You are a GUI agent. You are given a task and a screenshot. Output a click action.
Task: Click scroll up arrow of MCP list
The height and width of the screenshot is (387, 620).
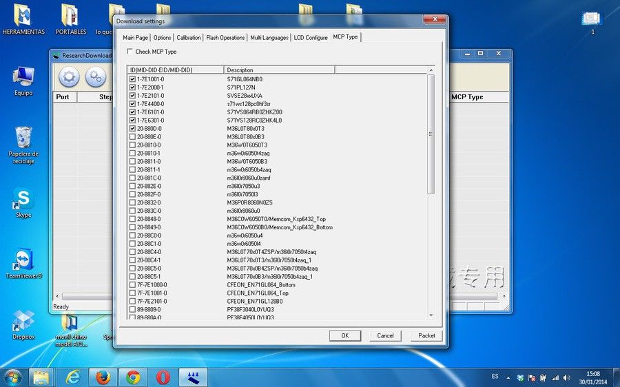pyautogui.click(x=431, y=70)
